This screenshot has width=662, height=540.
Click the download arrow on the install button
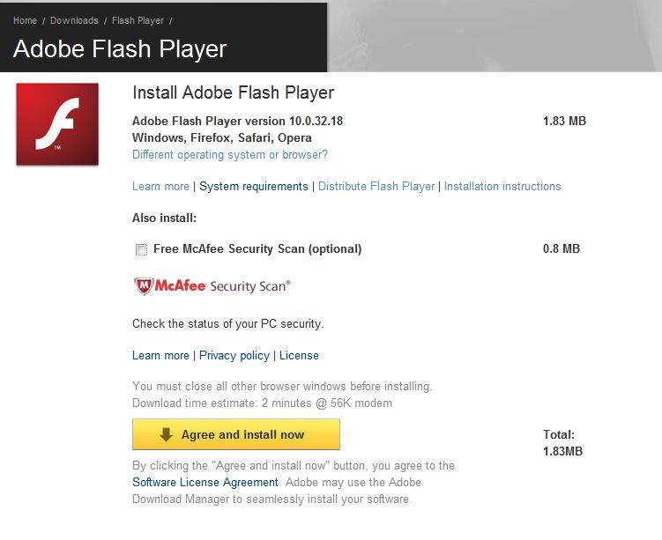click(166, 434)
